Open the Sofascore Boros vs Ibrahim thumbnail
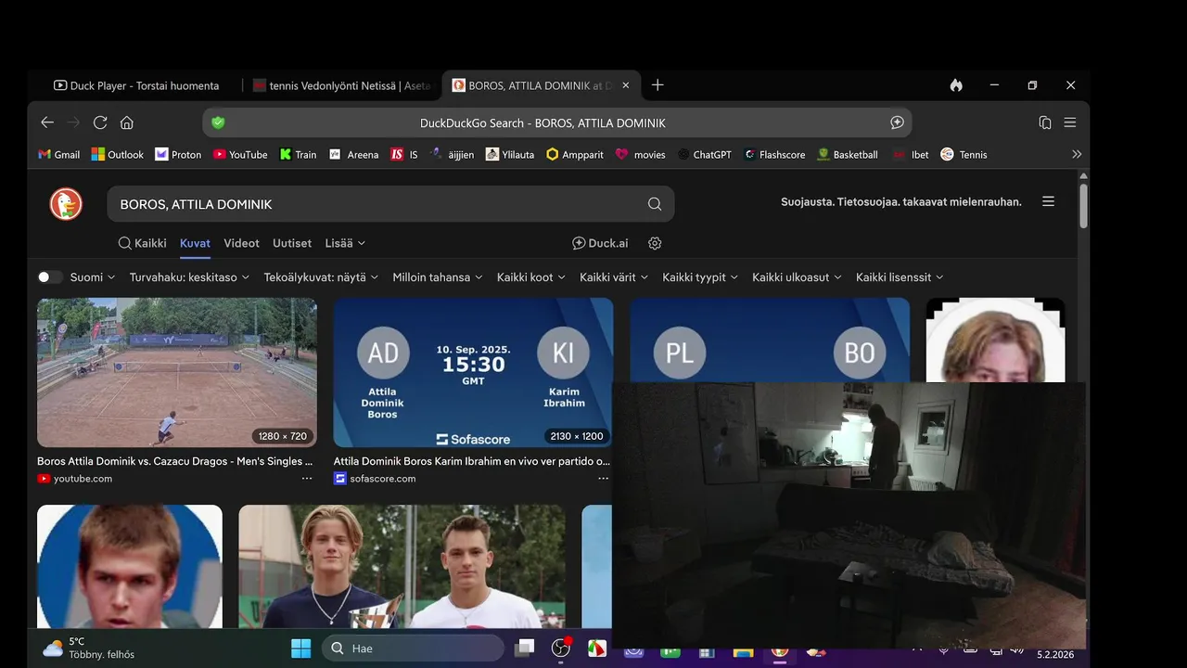 pos(473,373)
